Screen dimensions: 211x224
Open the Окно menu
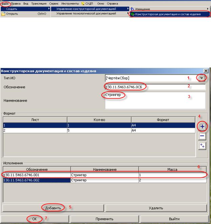101,4
